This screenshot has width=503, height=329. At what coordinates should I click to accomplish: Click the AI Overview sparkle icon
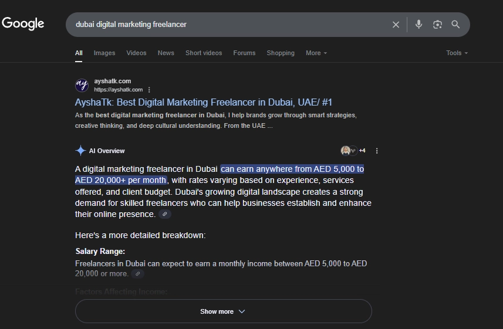point(80,150)
